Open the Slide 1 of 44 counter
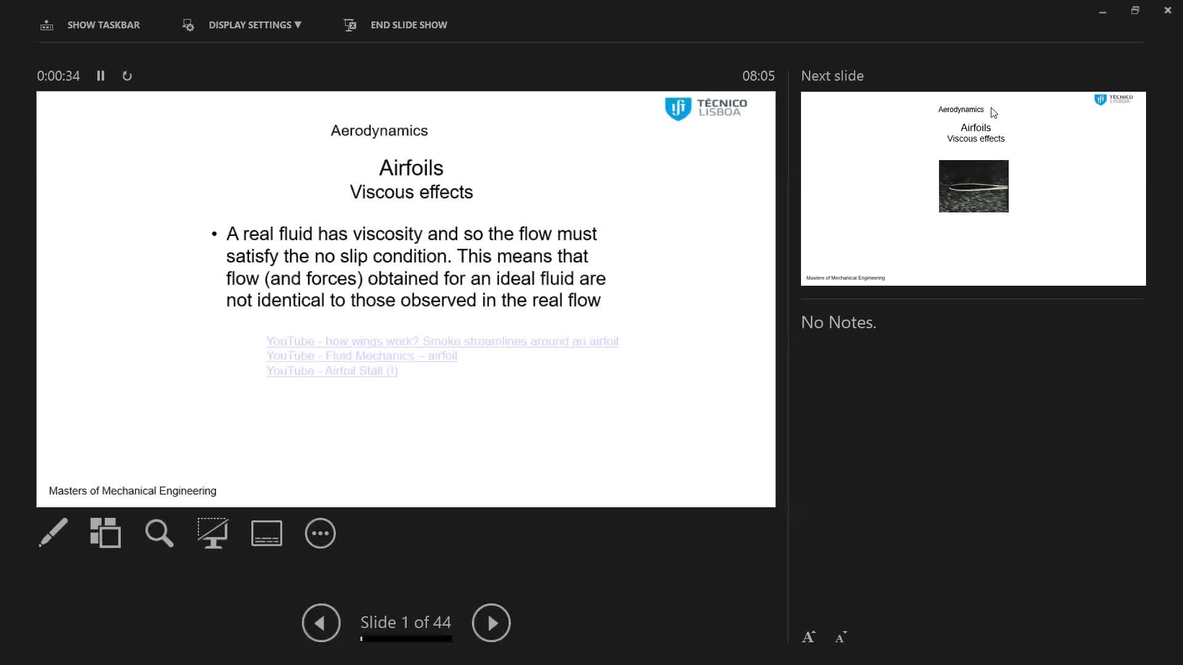Image resolution: width=1183 pixels, height=665 pixels. coord(405,622)
